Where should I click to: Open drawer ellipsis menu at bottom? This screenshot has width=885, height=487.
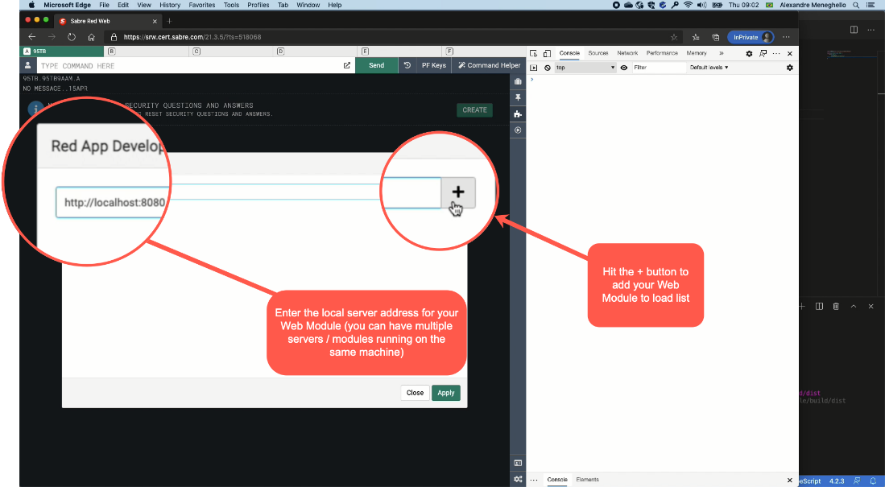click(534, 480)
